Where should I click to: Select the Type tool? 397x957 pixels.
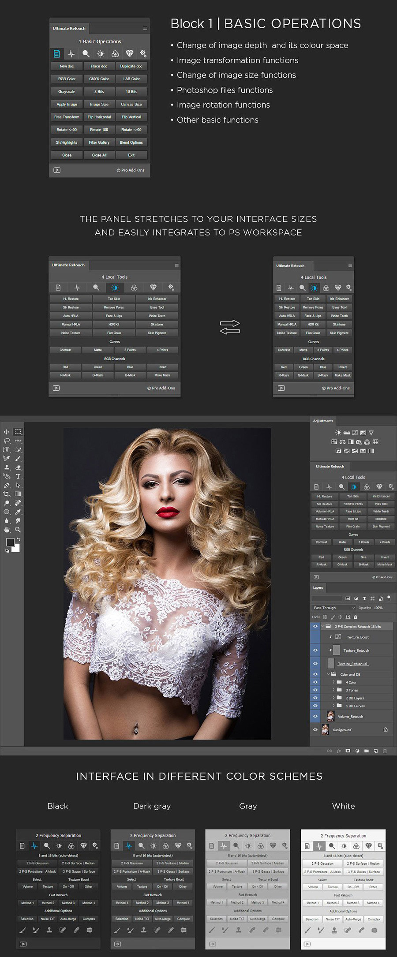[x=18, y=476]
